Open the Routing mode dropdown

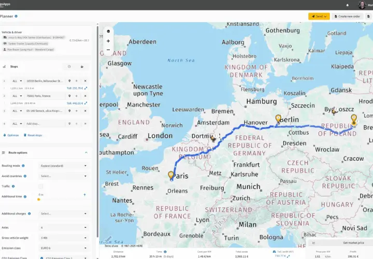64,166
